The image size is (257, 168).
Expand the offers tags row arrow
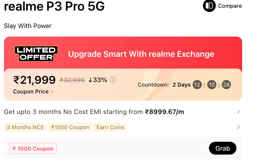pos(238,127)
